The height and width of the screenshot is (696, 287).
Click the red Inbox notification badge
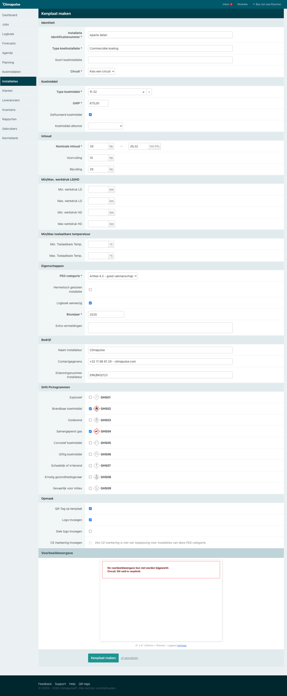231,4
